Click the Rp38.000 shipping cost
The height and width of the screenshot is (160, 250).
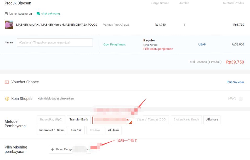point(238,45)
